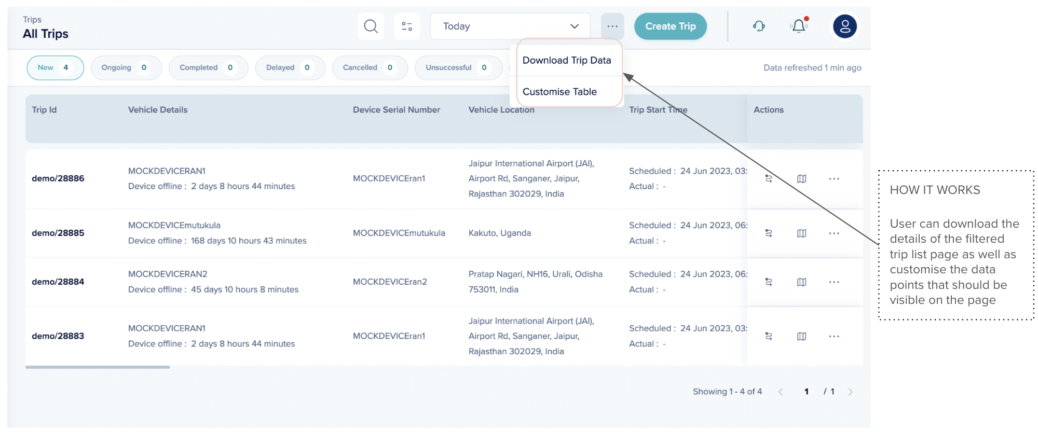1038x445 pixels.
Task: Show the Completed trips filter
Action: click(x=208, y=68)
